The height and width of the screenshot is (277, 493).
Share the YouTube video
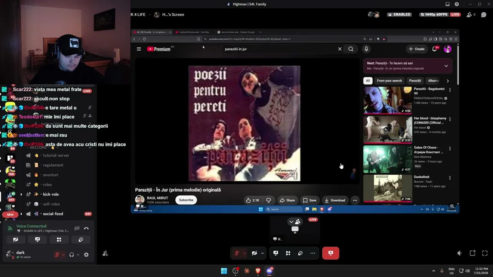point(287,200)
